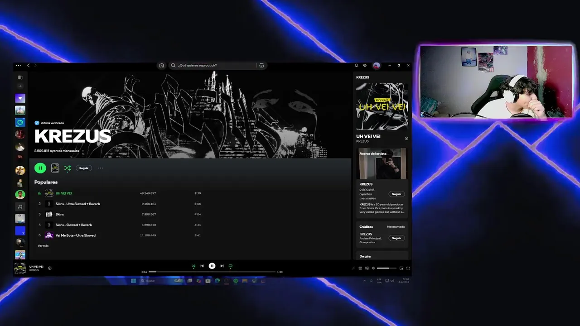580x326 pixels.
Task: Adjust the volume slider
Action: (x=387, y=268)
